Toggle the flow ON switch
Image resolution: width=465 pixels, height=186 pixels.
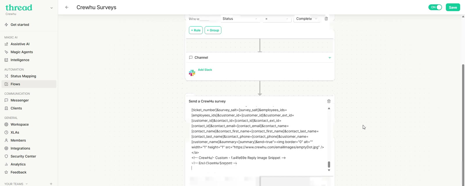435,7
